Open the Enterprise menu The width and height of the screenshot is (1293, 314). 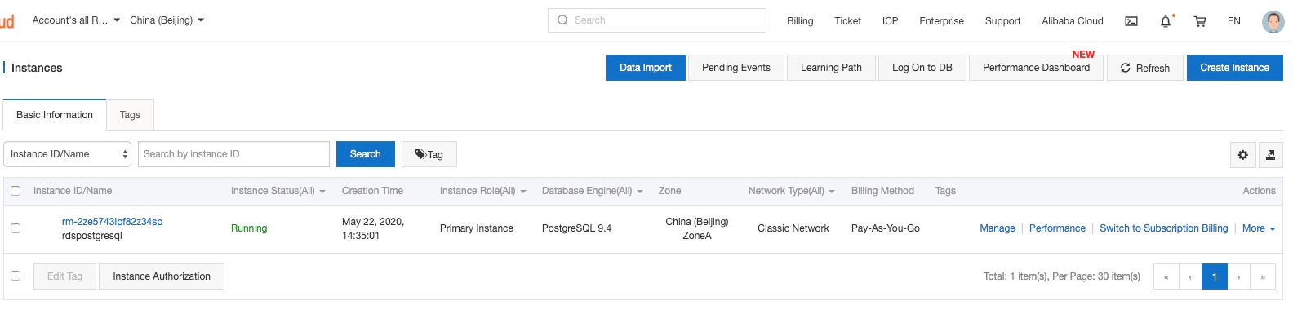(x=941, y=21)
